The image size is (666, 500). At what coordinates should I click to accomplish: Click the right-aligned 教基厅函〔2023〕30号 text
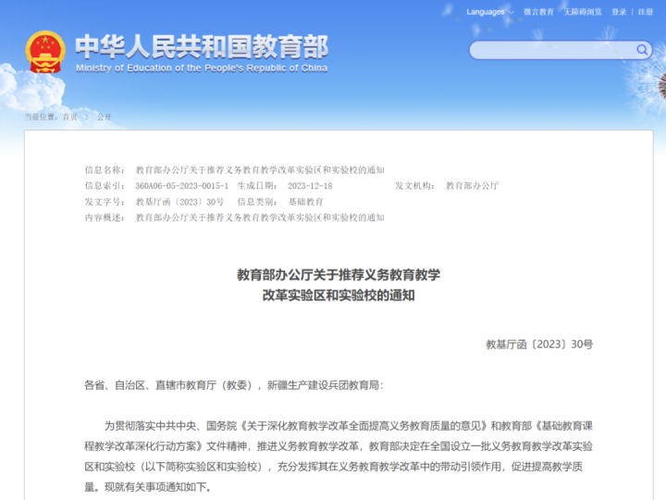click(x=539, y=344)
